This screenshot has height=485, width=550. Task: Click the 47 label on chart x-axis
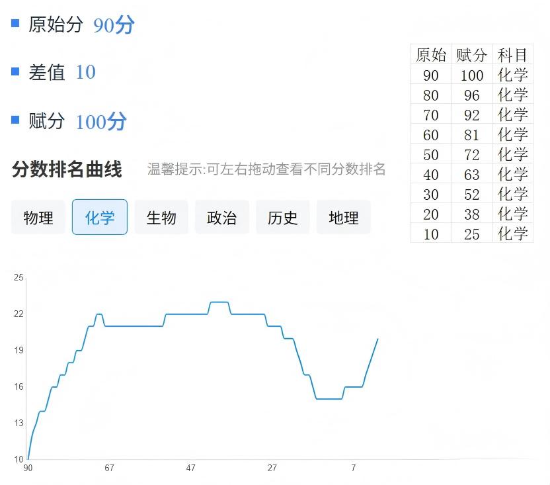[190, 468]
